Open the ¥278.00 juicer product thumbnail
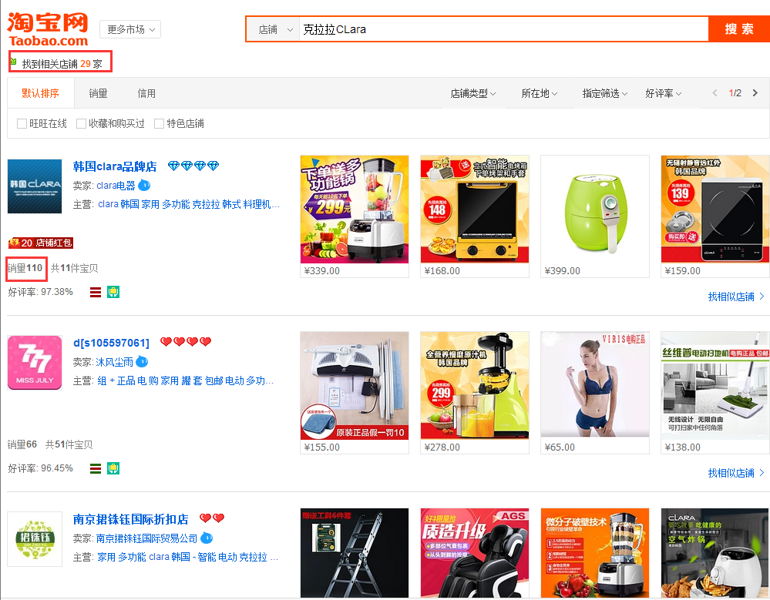 475,386
